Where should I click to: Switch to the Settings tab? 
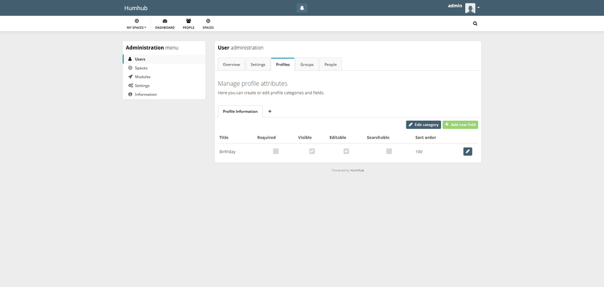click(x=258, y=64)
